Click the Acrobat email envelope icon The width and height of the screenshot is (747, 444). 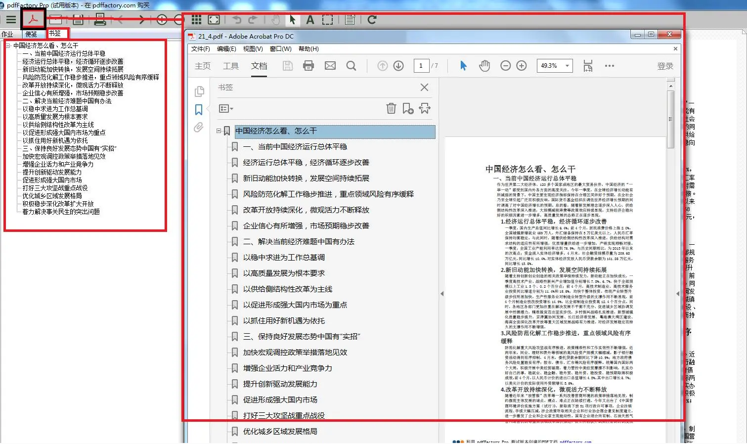(330, 66)
